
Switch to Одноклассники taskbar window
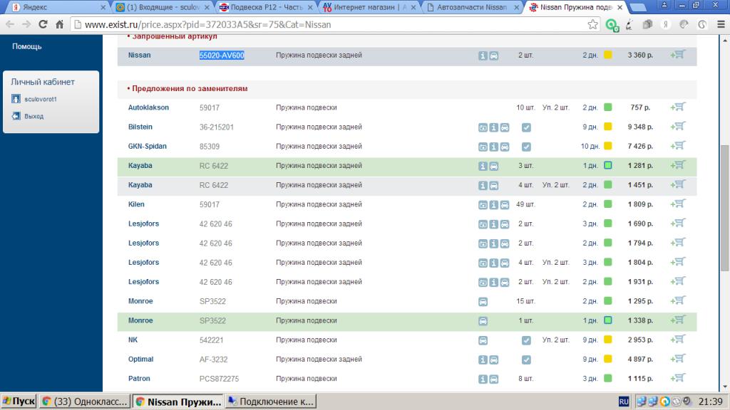click(84, 401)
